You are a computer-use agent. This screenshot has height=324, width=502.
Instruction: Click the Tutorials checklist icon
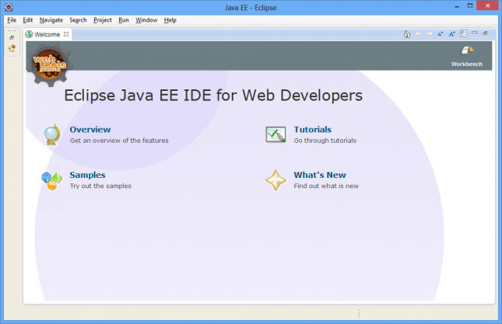[x=276, y=134]
